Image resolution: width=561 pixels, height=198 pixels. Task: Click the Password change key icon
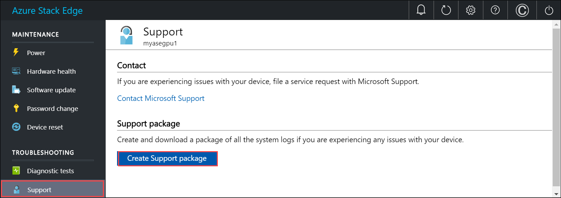[x=16, y=108]
